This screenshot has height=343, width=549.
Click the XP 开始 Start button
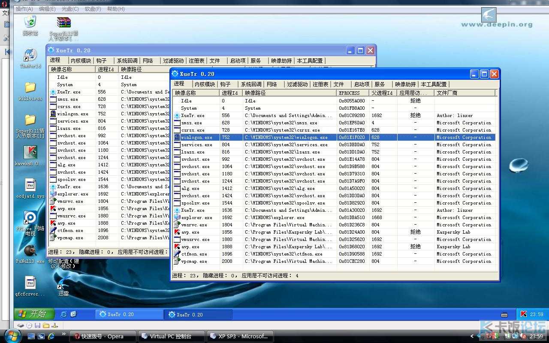(34, 314)
